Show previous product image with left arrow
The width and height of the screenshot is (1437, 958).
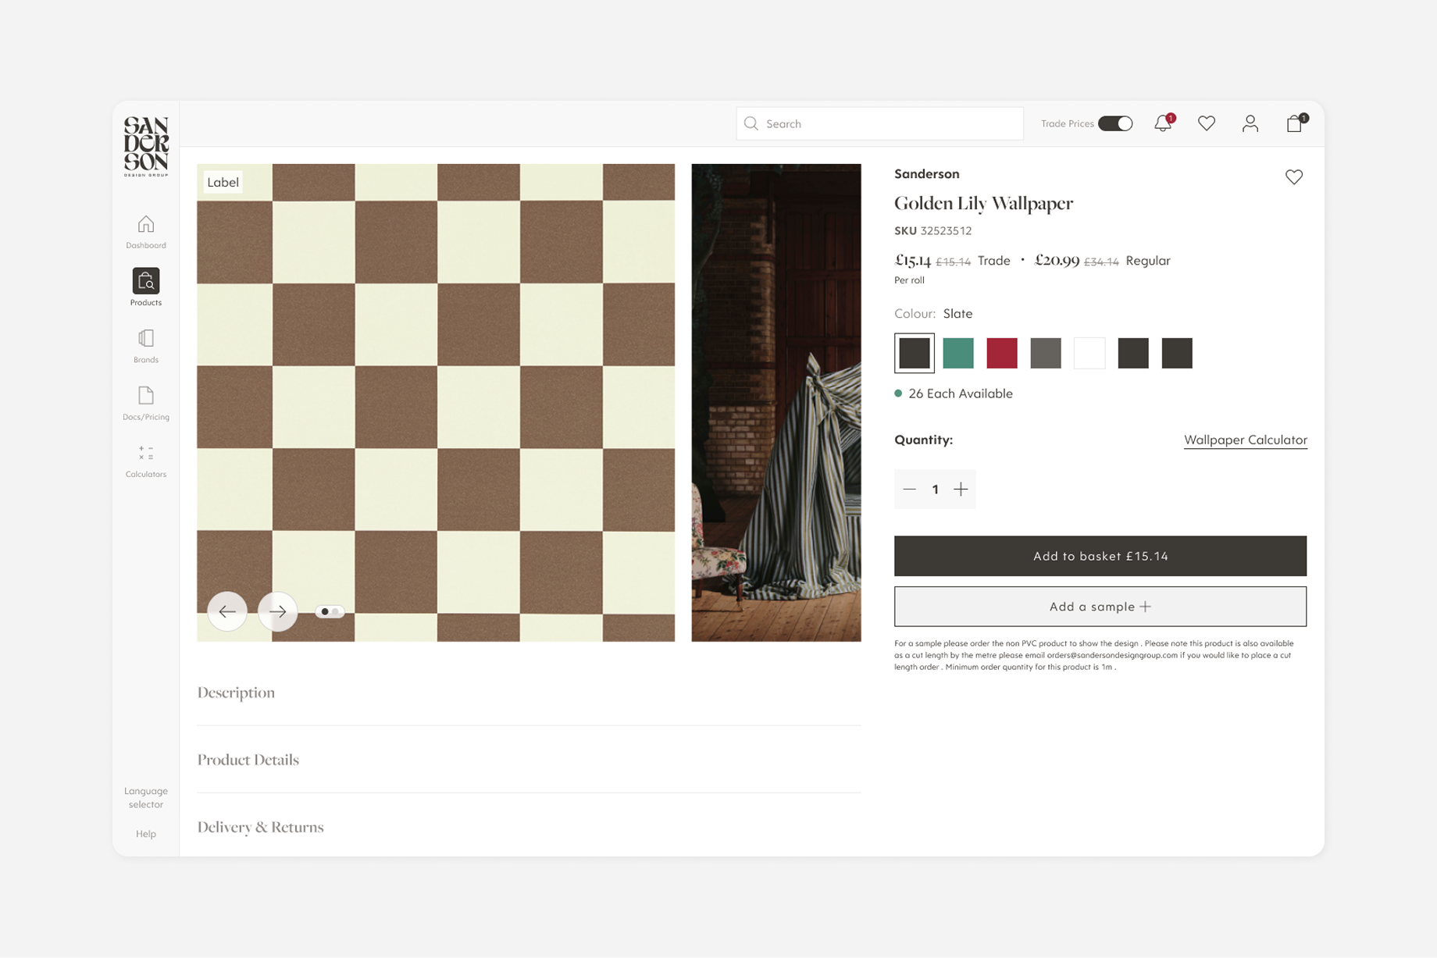pos(227,611)
